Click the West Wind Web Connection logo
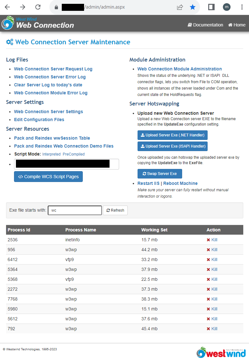The height and width of the screenshot is (364, 249). tap(38, 23)
